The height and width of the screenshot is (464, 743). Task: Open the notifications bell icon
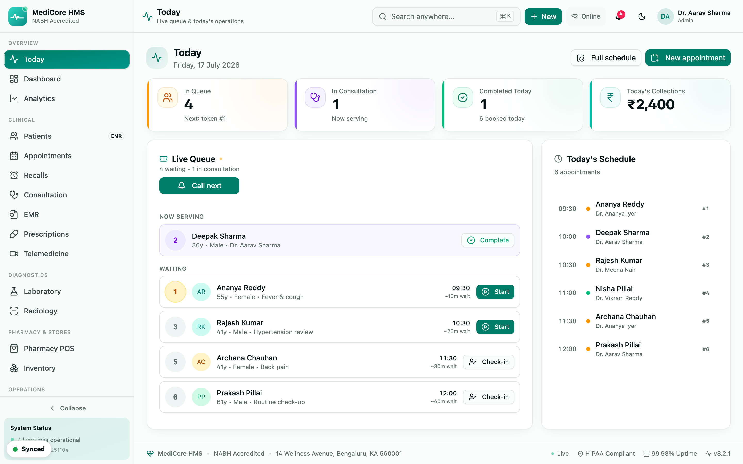point(618,16)
